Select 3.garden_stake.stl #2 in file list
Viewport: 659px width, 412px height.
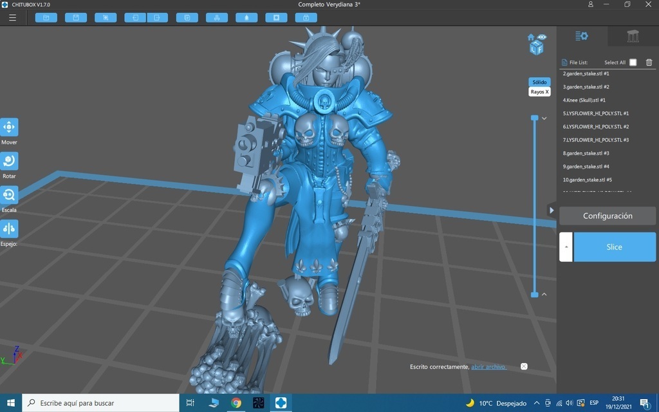[586, 87]
